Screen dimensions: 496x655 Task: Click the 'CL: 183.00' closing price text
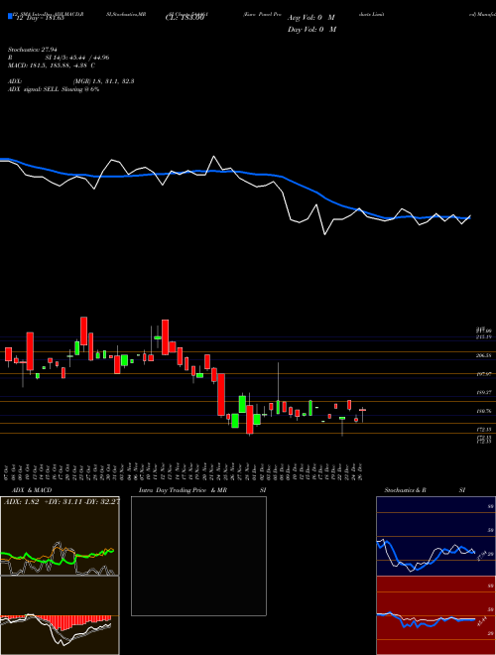pos(185,18)
